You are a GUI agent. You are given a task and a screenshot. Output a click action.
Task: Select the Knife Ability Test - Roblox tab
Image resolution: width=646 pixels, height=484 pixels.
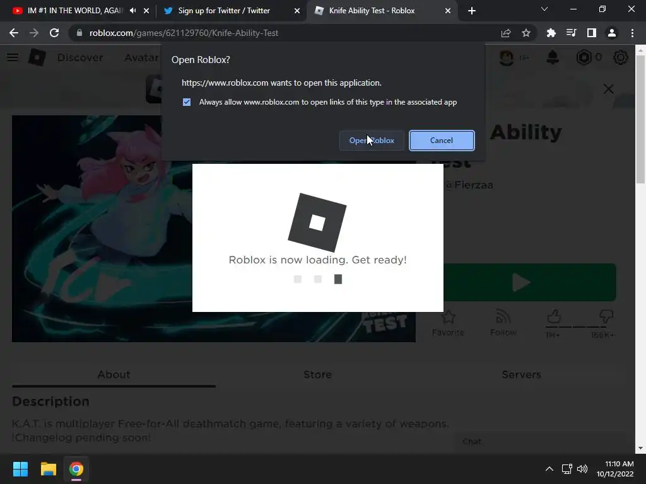372,11
